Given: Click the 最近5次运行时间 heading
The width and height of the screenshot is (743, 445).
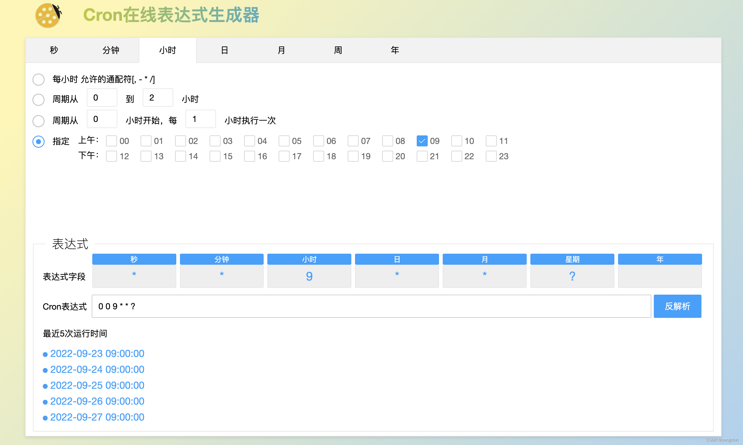Looking at the screenshot, I should pos(75,333).
